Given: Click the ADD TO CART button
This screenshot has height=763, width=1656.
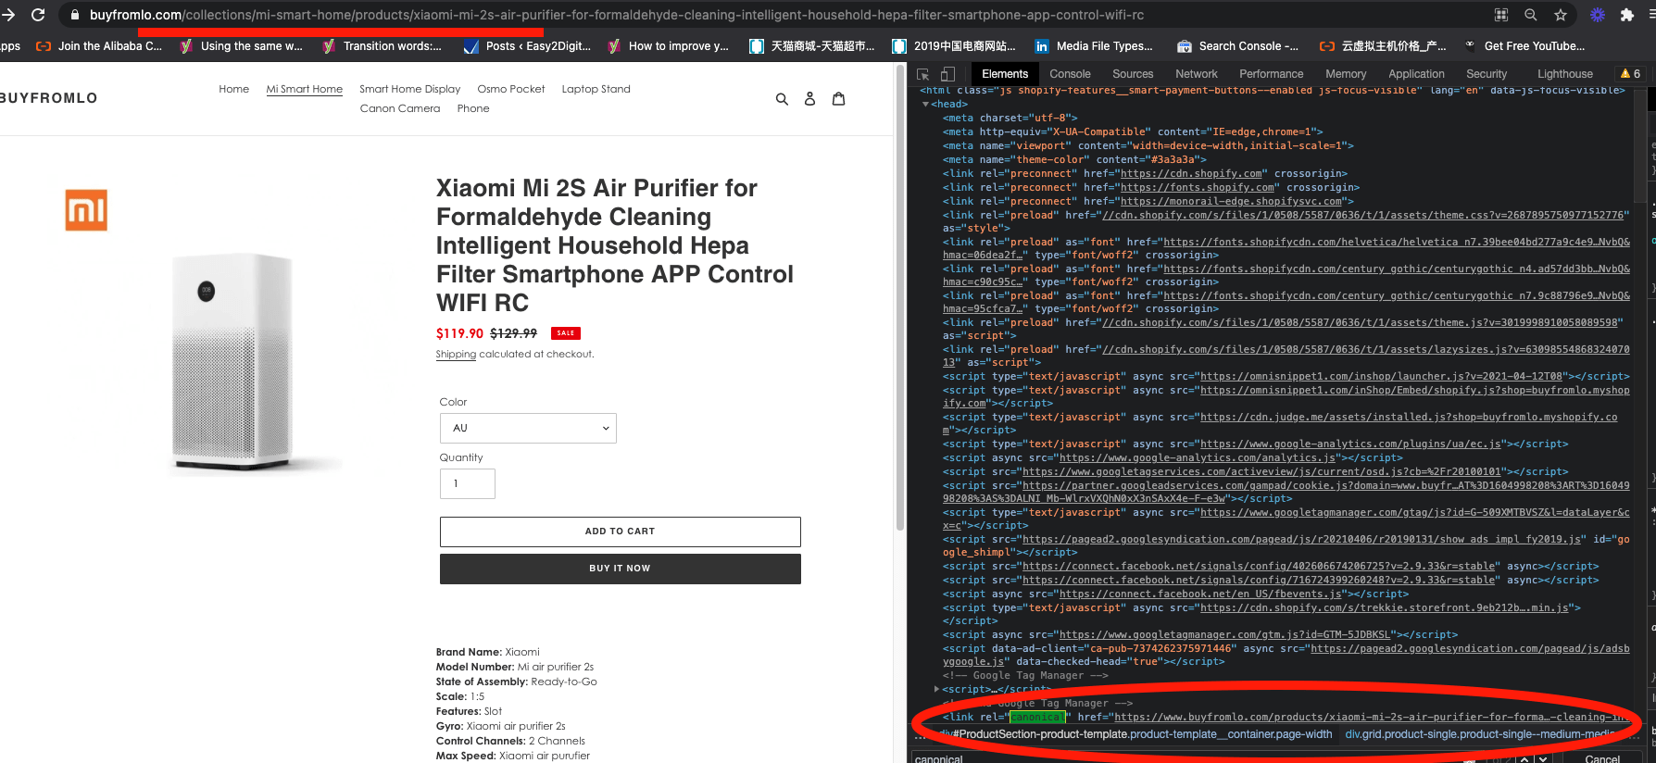Looking at the screenshot, I should (621, 532).
